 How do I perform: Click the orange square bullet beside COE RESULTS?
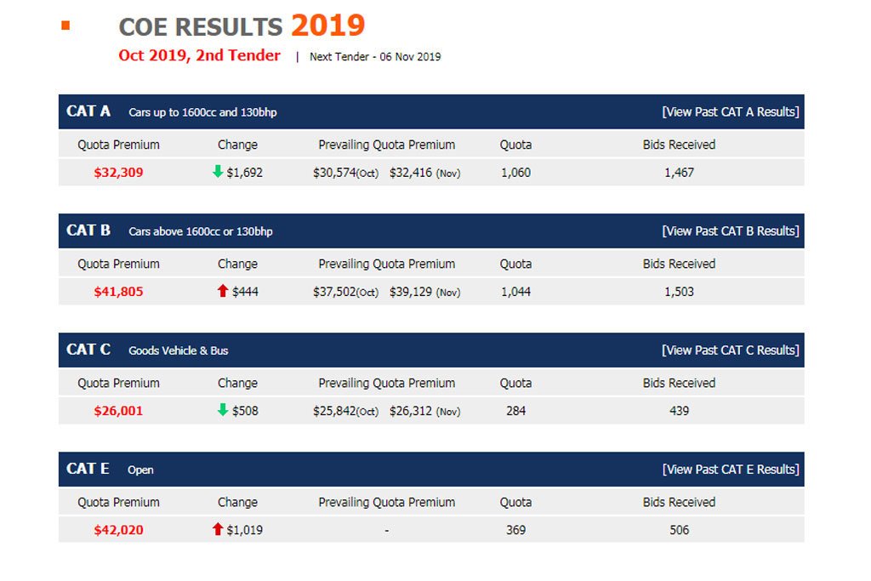pos(65,25)
